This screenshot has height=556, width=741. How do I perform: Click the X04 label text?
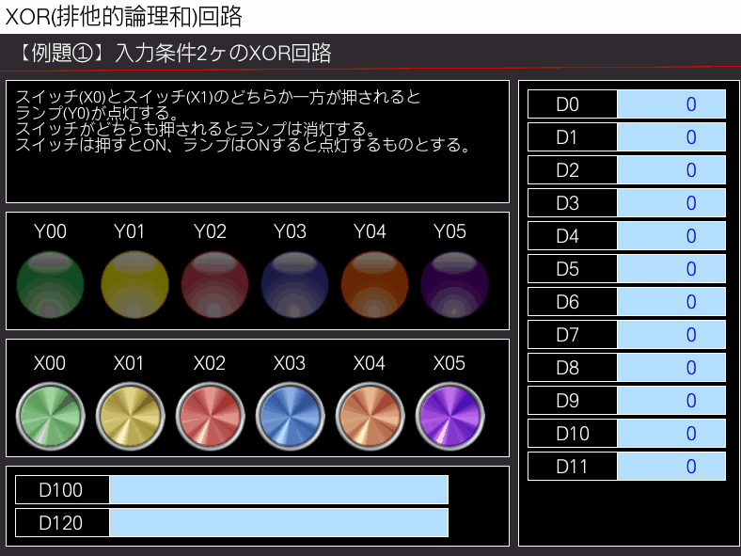point(369,363)
